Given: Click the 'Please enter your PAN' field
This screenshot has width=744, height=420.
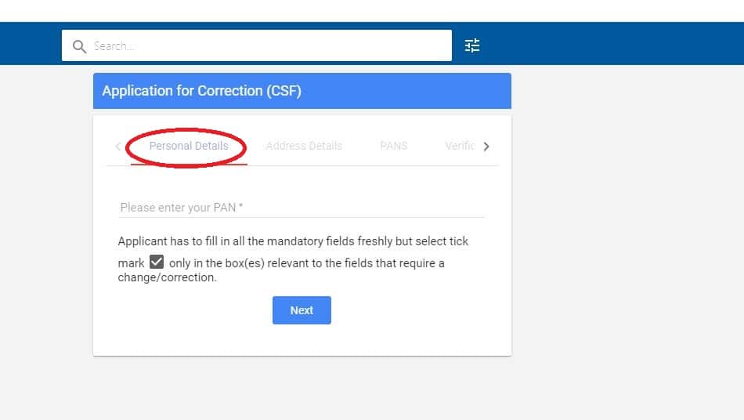Looking at the screenshot, I should click(302, 208).
